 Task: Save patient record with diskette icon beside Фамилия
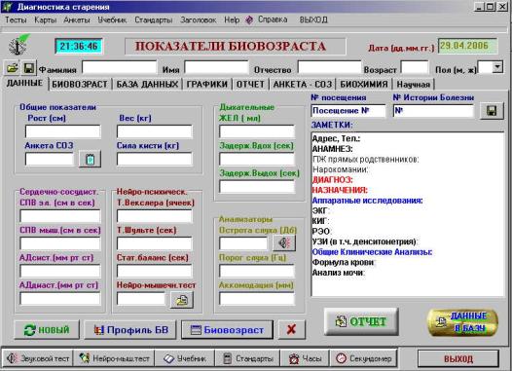point(29,68)
